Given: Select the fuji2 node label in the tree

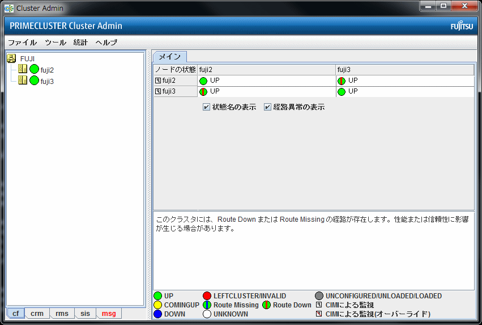Looking at the screenshot, I should pyautogui.click(x=47, y=70).
